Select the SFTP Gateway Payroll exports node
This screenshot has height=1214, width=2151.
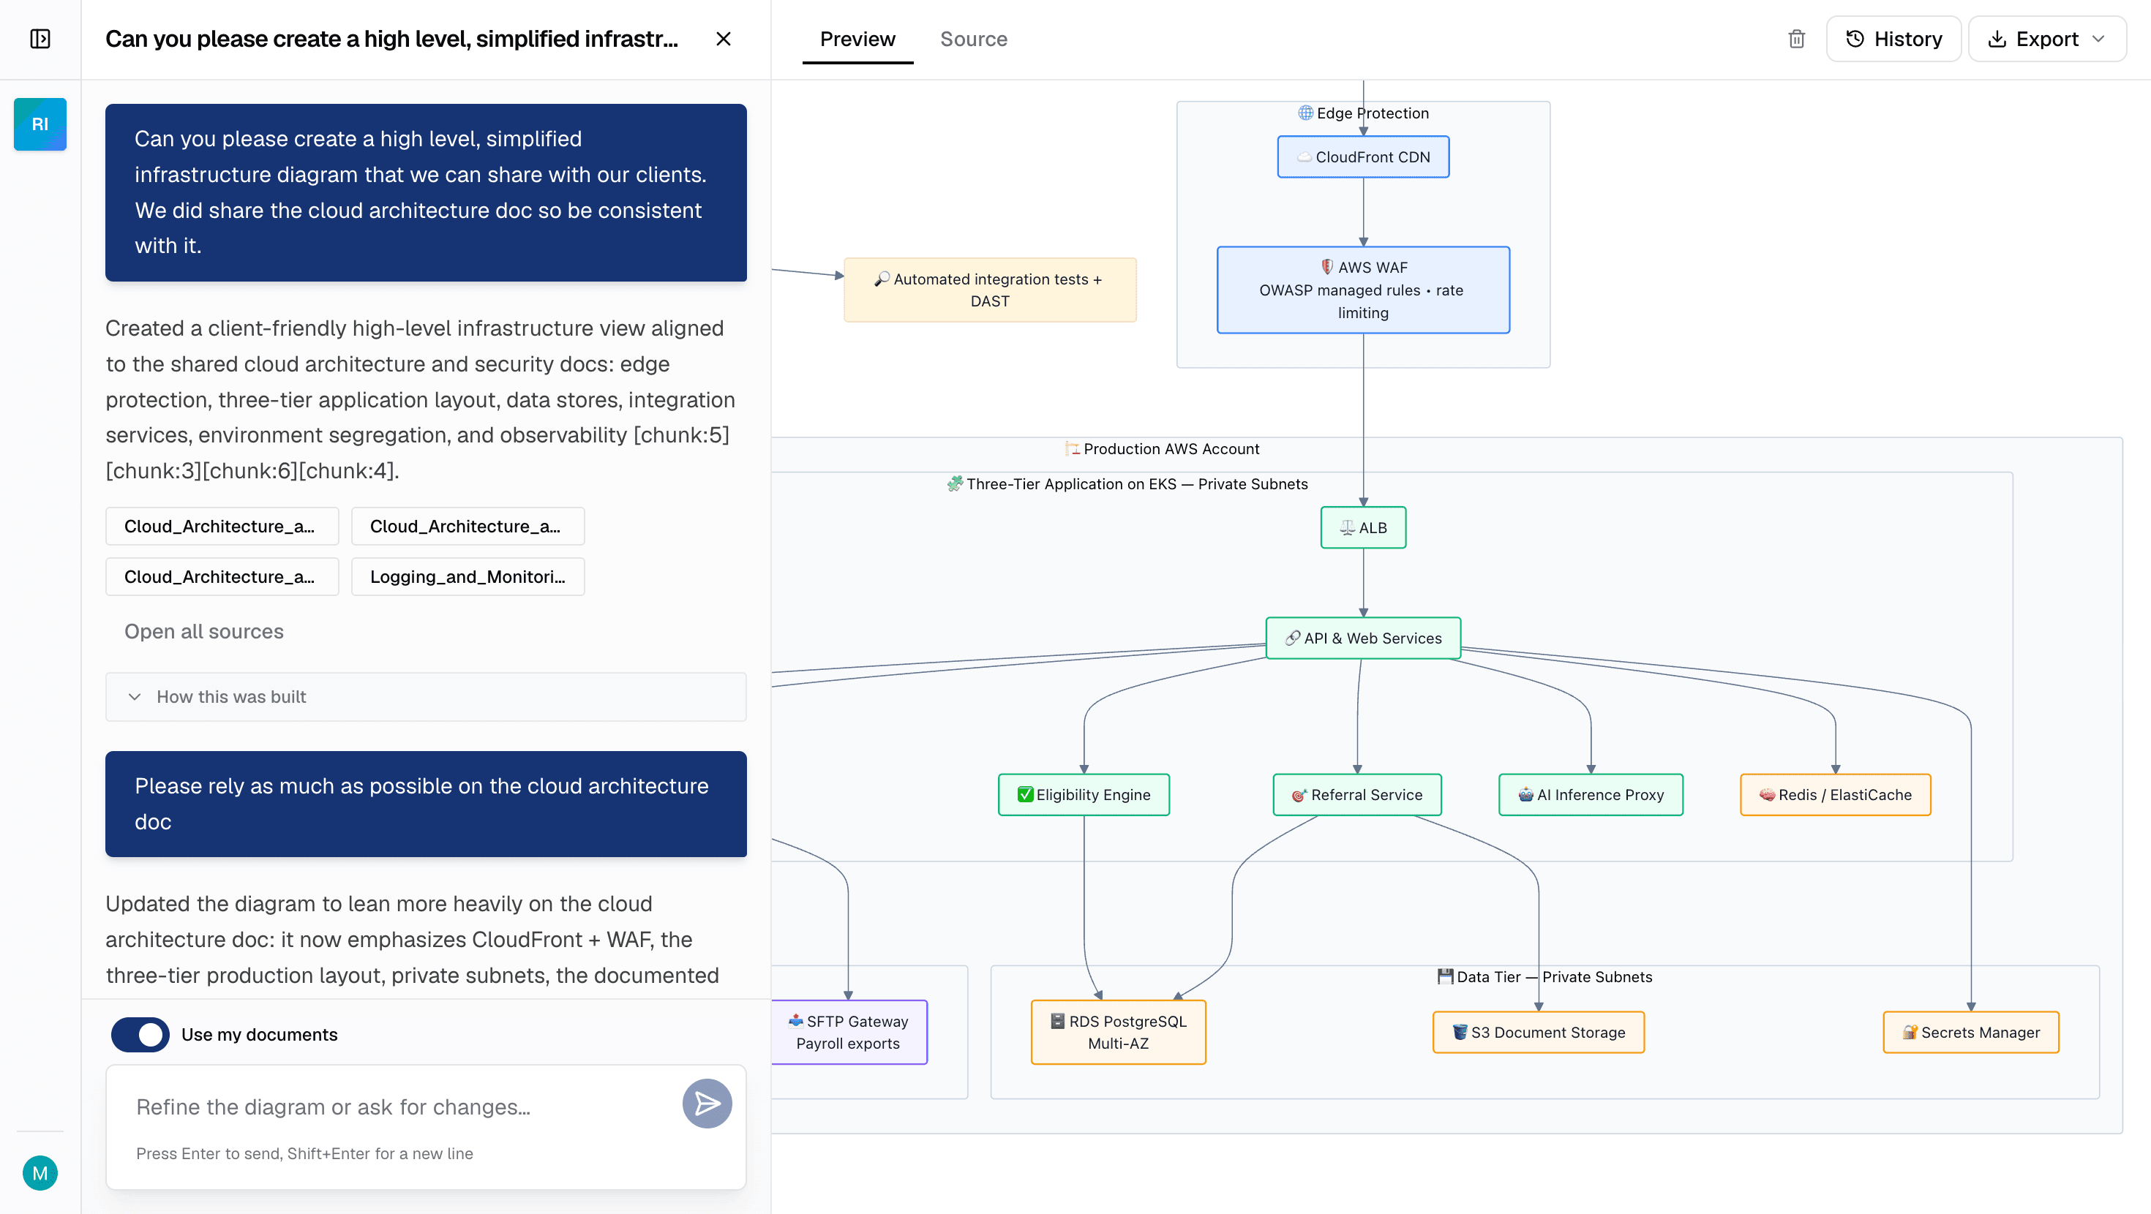pos(849,1032)
